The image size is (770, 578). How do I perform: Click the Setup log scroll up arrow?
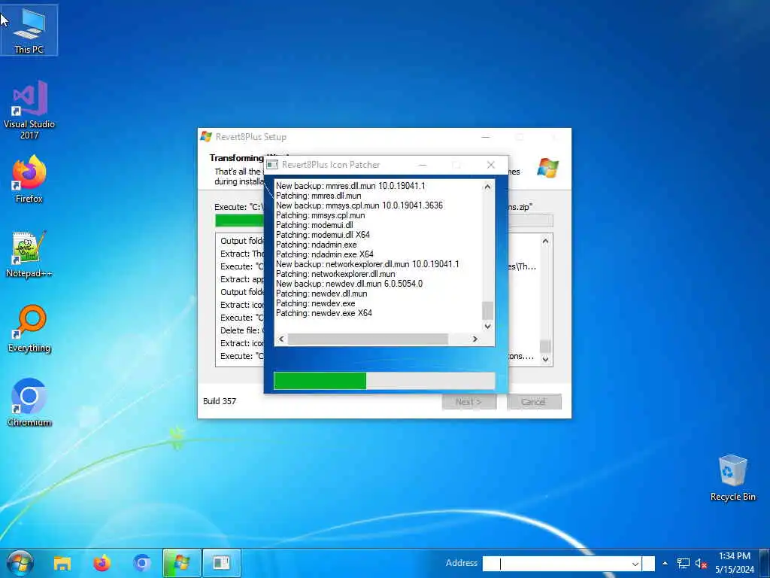pyautogui.click(x=545, y=242)
